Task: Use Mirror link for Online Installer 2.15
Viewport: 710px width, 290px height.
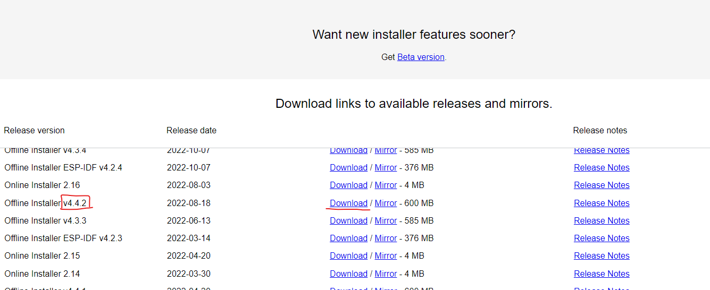Action: pos(386,255)
